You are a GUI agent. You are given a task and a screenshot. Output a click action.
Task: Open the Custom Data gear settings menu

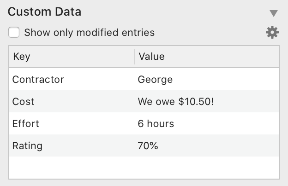pyautogui.click(x=273, y=32)
